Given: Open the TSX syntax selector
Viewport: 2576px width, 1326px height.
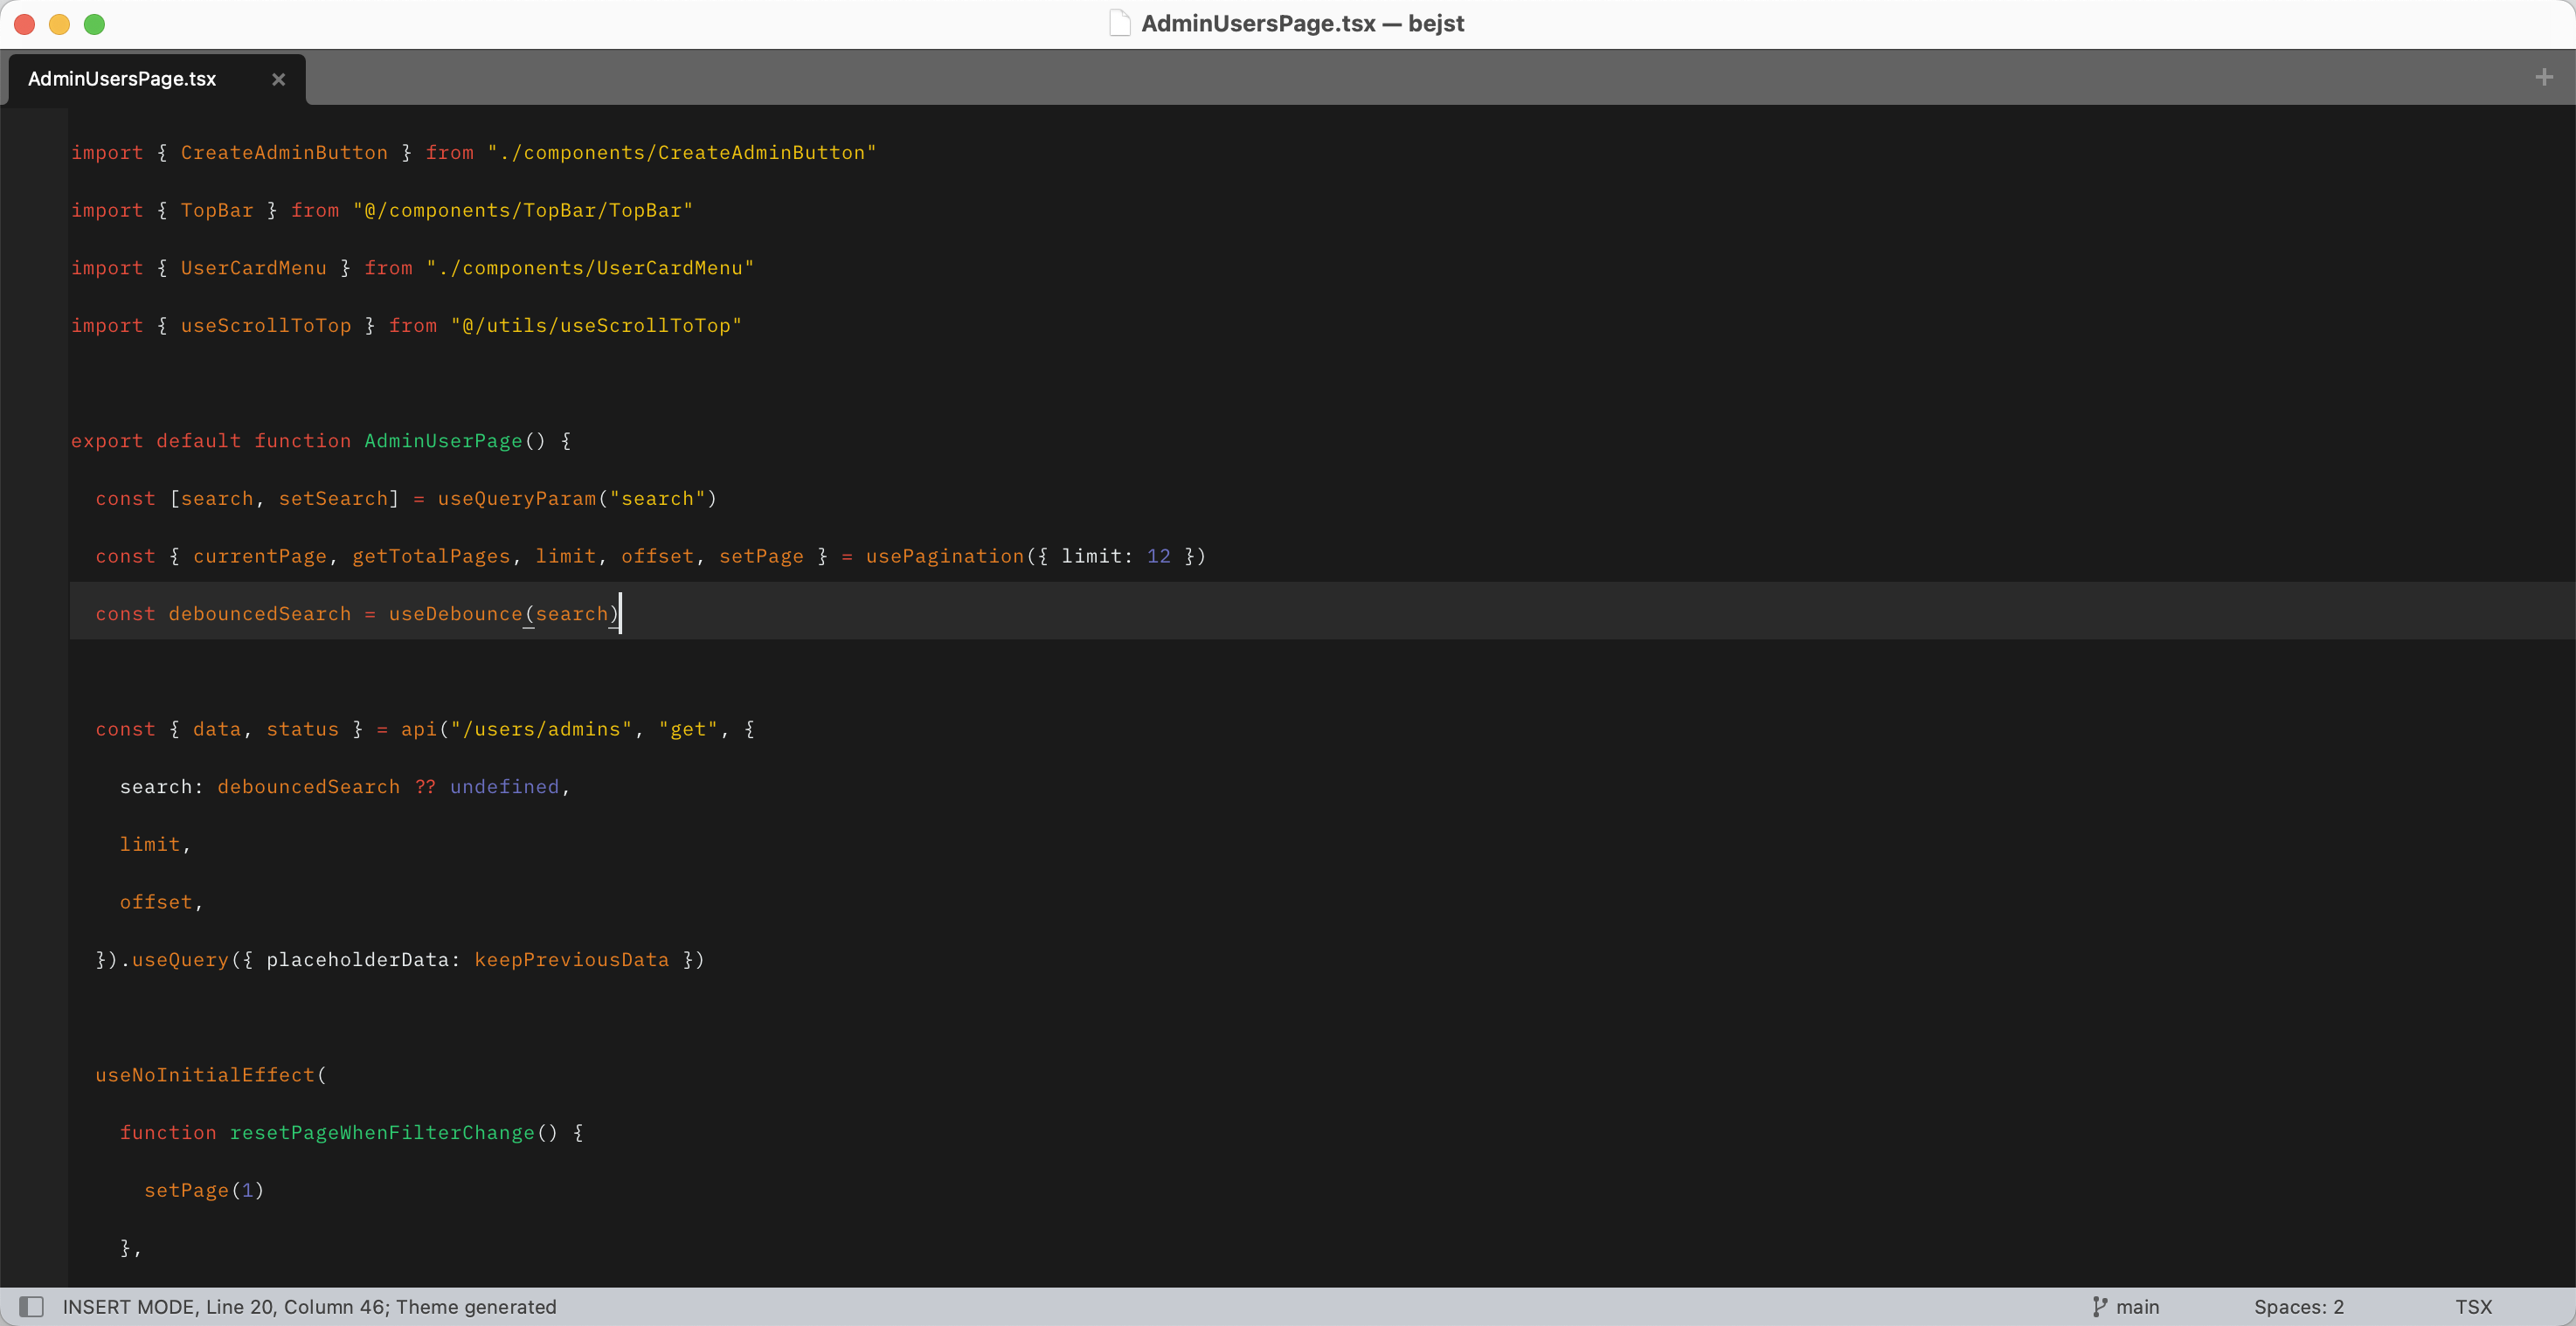Looking at the screenshot, I should pyautogui.click(x=2473, y=1306).
